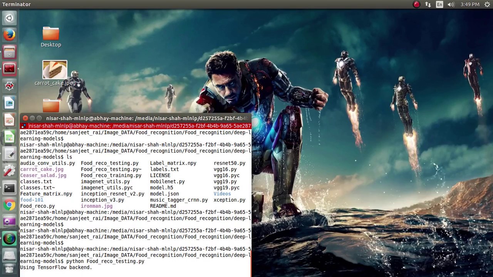Select the partially hidden orange folder on desktop
The height and width of the screenshot is (277, 493).
[x=51, y=106]
